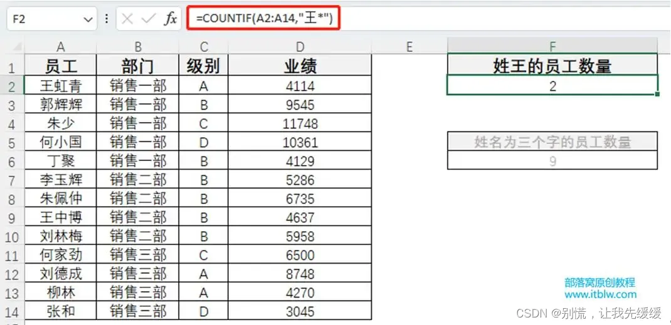Image resolution: width=671 pixels, height=325 pixels.
Task: Click the result cell showing 9
Action: pyautogui.click(x=552, y=161)
